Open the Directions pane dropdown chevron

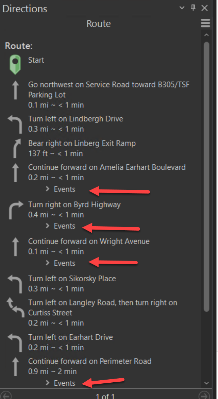coord(182,7)
